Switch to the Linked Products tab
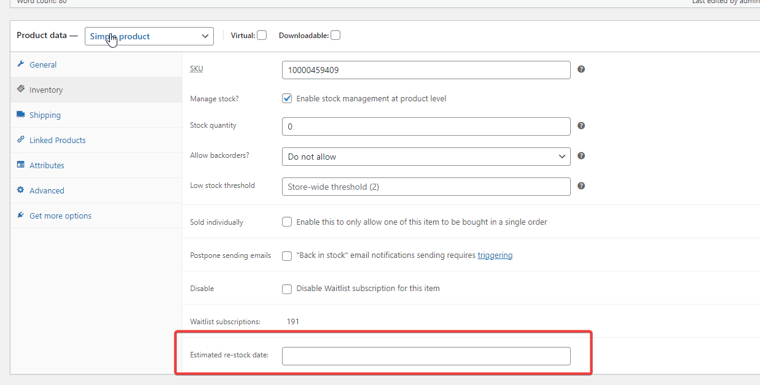Screen dimensions: 760x385 57,140
